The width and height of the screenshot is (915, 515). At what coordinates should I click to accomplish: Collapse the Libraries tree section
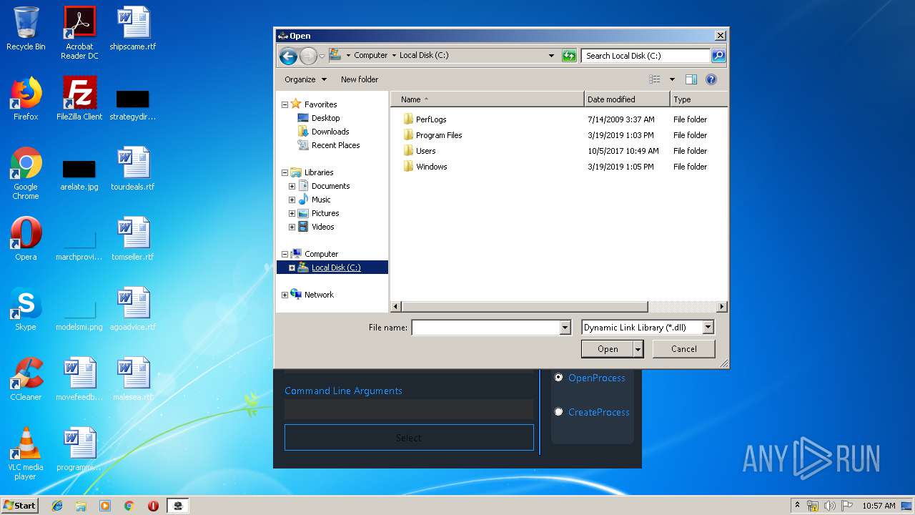[x=285, y=172]
